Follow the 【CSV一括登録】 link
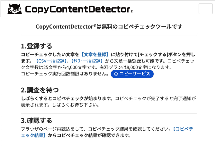 click(51, 61)
